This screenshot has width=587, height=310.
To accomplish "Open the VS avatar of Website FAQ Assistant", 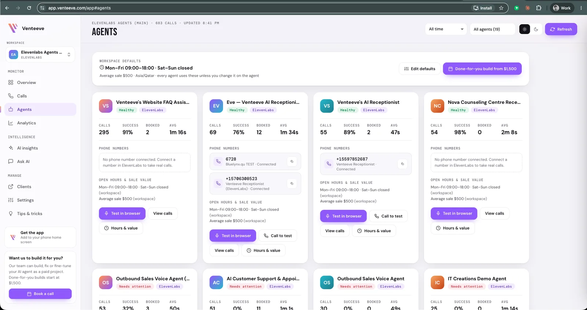I will [106, 106].
